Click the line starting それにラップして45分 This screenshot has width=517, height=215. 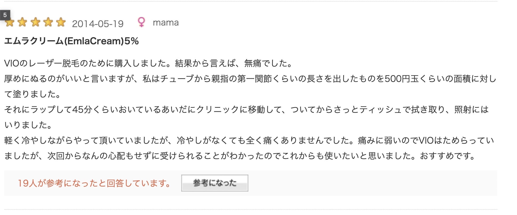tap(246, 110)
